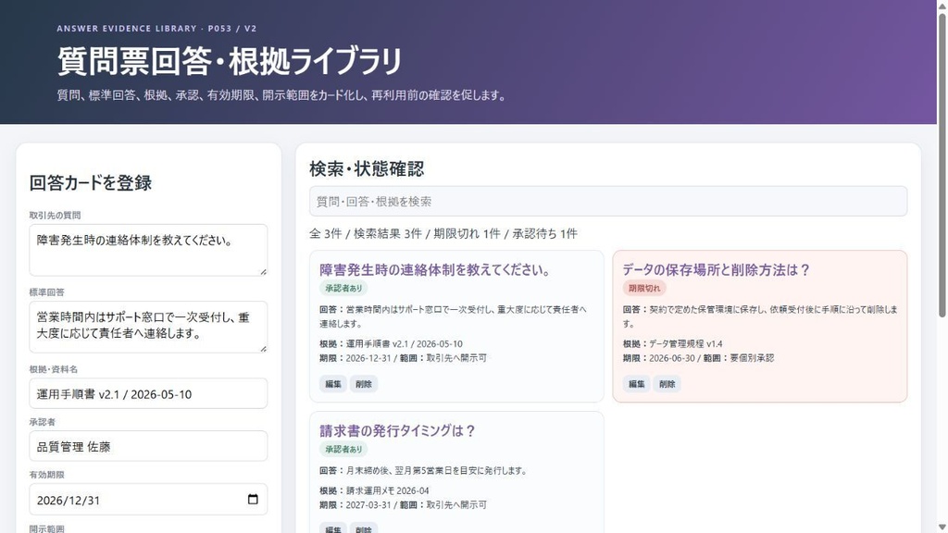Click the 承認者 input field

[x=148, y=446]
